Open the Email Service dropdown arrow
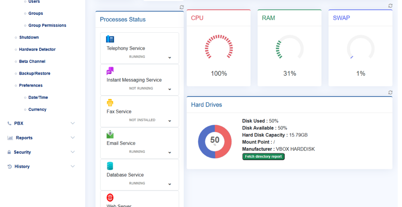This screenshot has width=402, height=207. 170,153
